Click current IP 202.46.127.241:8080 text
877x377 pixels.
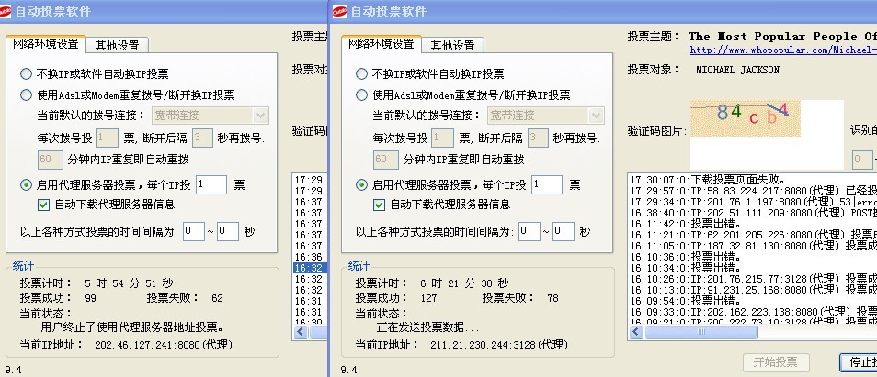click(164, 345)
